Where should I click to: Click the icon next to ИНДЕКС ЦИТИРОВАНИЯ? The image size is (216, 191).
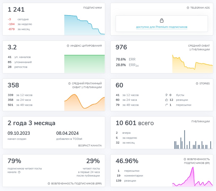pos(68,46)
